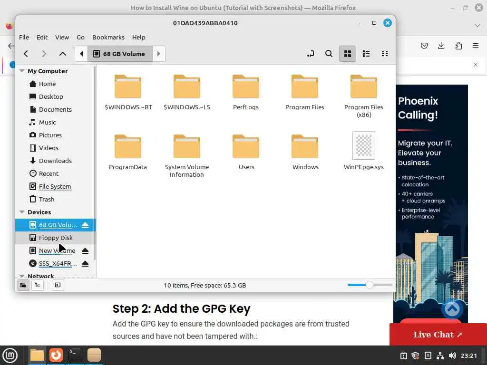Go up to parent folder
This screenshot has height=365, width=487.
tap(62, 54)
